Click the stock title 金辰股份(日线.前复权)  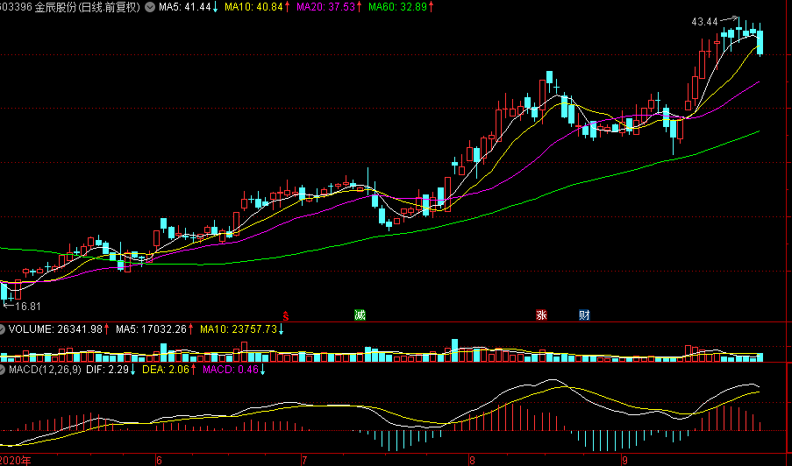point(88,7)
